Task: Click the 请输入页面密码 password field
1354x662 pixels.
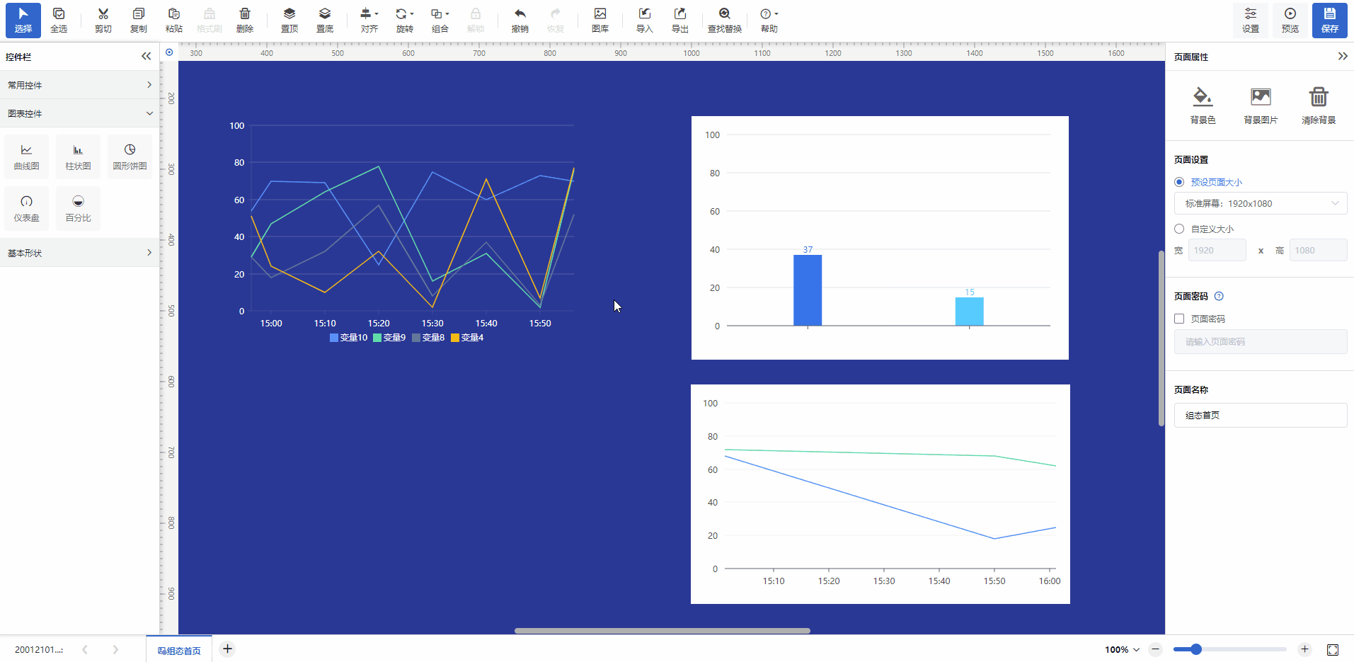Action: [1261, 341]
